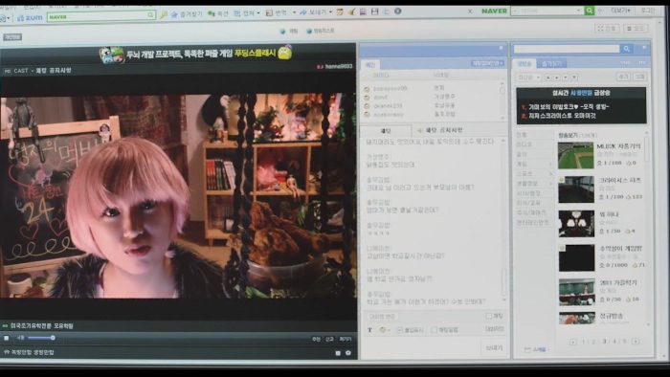Open the player settings gear icon
The width and height of the screenshot is (670, 377).
pyautogui.click(x=348, y=353)
